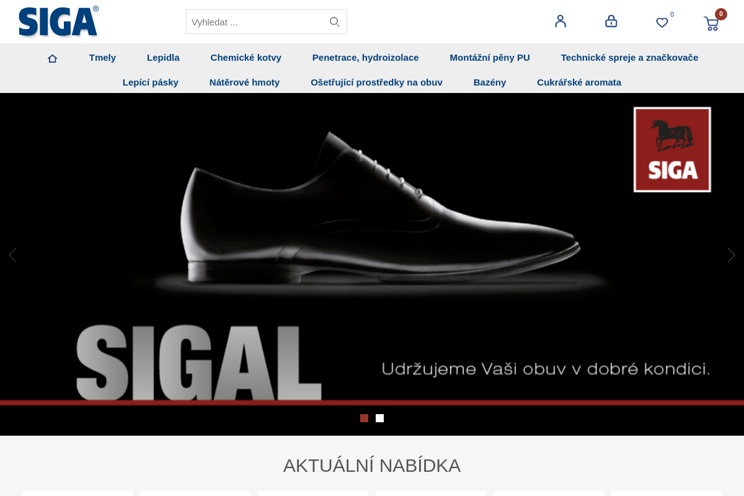Visit the Bazény section

[x=490, y=82]
